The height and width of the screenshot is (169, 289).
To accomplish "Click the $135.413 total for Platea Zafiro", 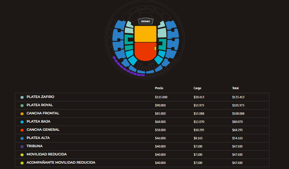I will click(238, 97).
